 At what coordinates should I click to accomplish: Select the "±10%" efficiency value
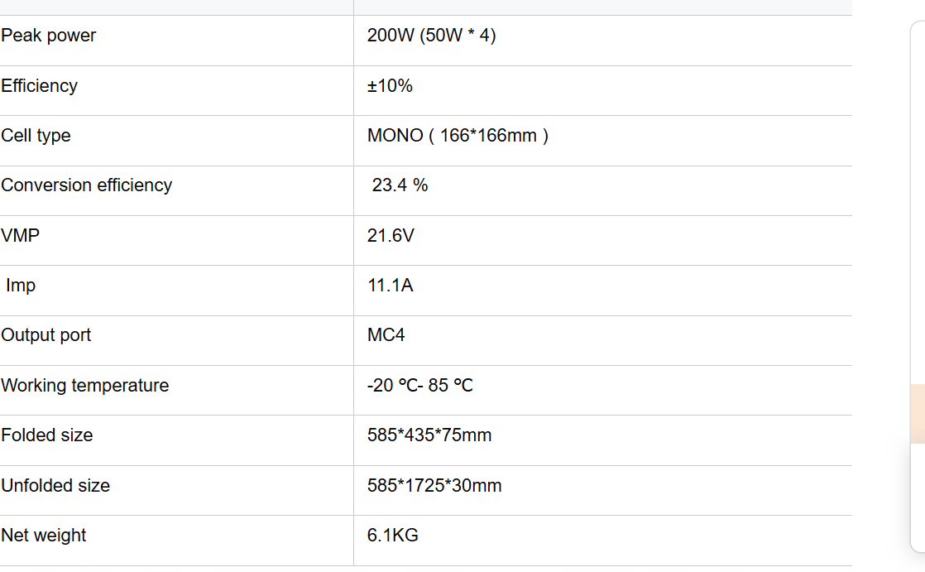coord(390,86)
